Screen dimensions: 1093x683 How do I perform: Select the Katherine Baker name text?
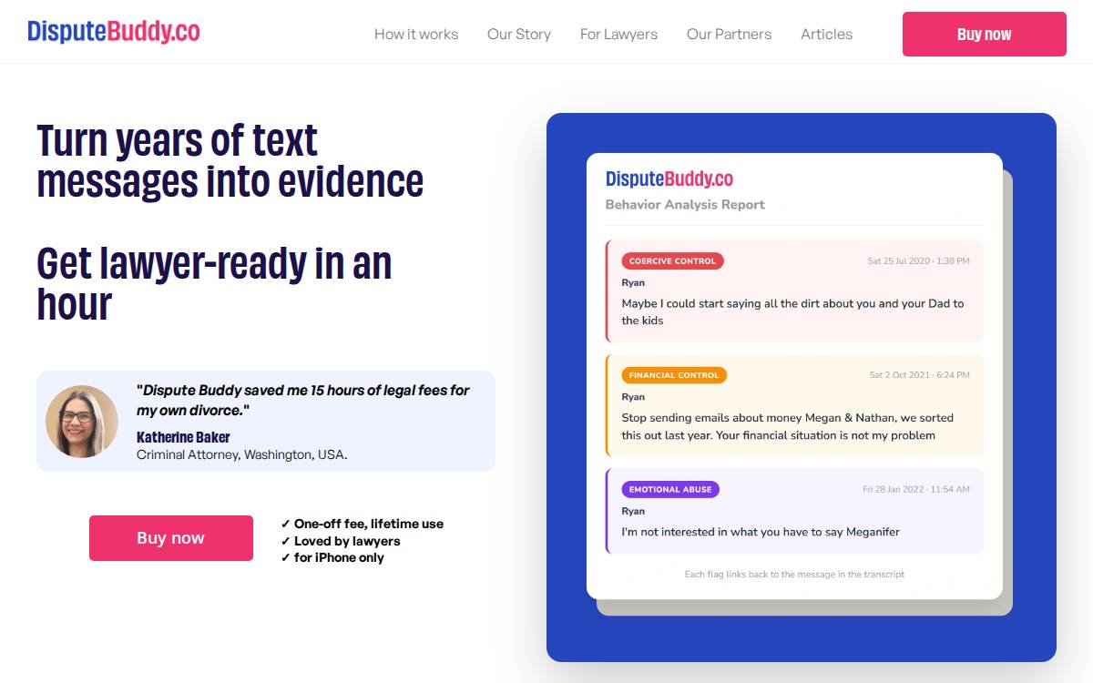pos(183,437)
